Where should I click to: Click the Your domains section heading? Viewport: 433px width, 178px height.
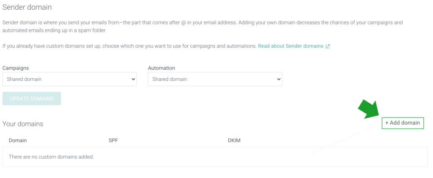coord(23,124)
